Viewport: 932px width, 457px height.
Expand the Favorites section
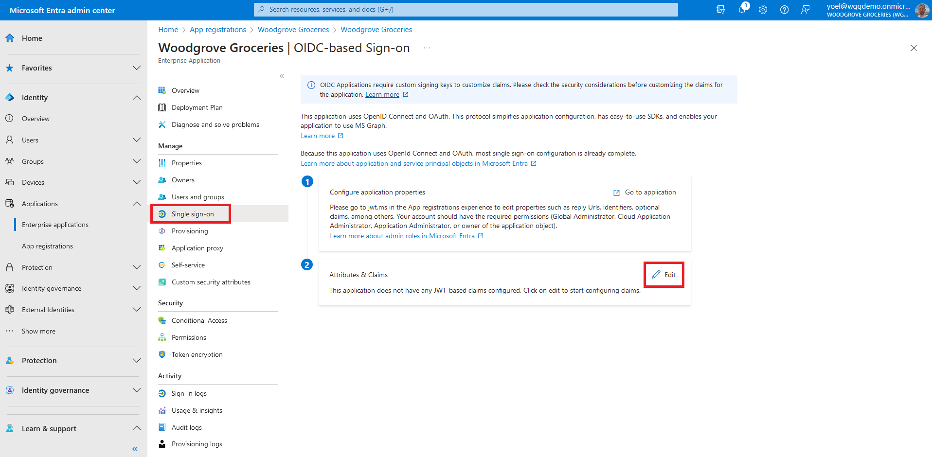(x=137, y=68)
